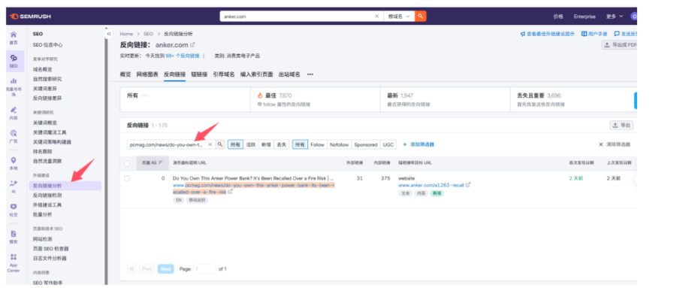The height and width of the screenshot is (288, 692).
Task: Switch to the 概览 tab
Action: point(125,74)
